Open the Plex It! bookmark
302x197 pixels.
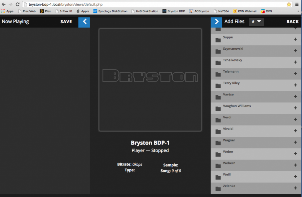click(x=64, y=11)
